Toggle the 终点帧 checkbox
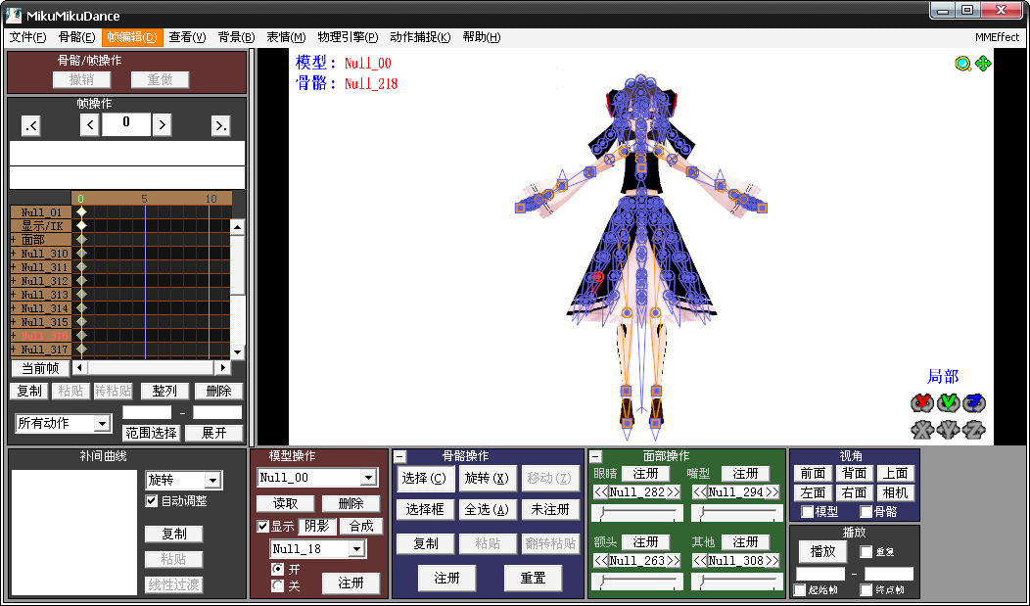 (866, 589)
